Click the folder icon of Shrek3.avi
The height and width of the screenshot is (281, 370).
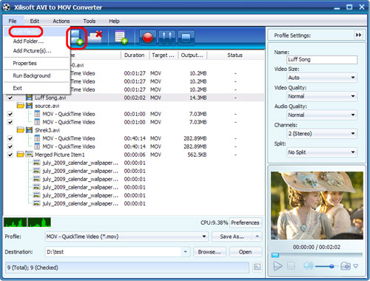point(21,130)
